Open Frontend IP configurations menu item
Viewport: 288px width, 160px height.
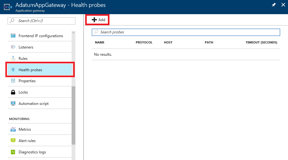pyautogui.click(x=40, y=36)
